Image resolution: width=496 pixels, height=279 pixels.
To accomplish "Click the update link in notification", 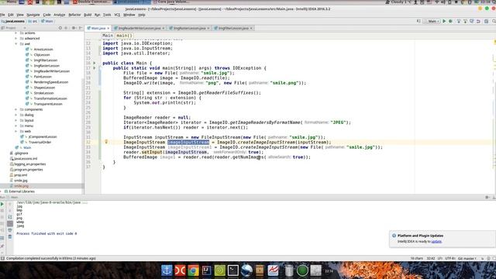I will click(436, 241).
